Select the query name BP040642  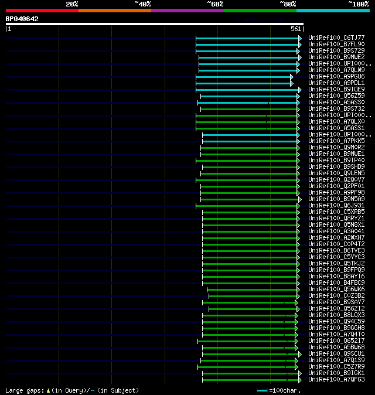click(x=22, y=19)
